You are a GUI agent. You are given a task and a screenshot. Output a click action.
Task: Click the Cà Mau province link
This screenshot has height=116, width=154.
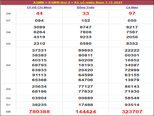[132, 7]
